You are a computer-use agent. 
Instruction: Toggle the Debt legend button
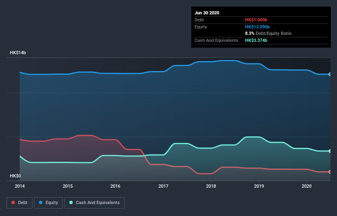19,203
